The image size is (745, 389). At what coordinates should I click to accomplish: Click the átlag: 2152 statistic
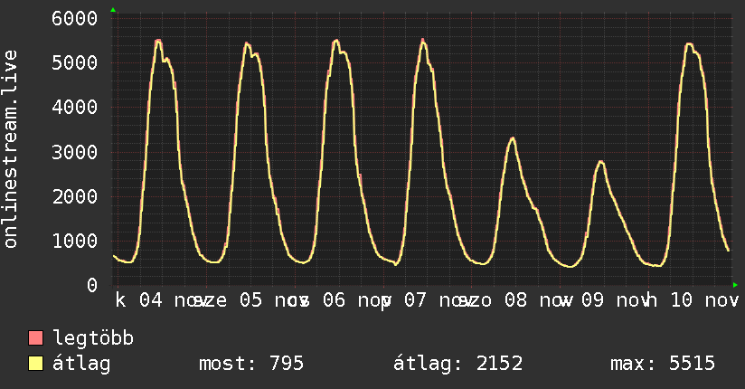coord(458,364)
